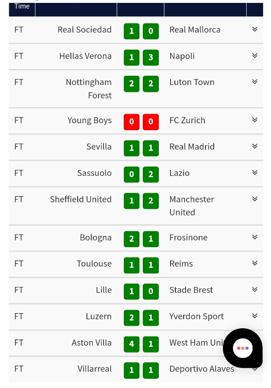Click Villarreal team name
This screenshot has width=271, height=388.
(95, 369)
